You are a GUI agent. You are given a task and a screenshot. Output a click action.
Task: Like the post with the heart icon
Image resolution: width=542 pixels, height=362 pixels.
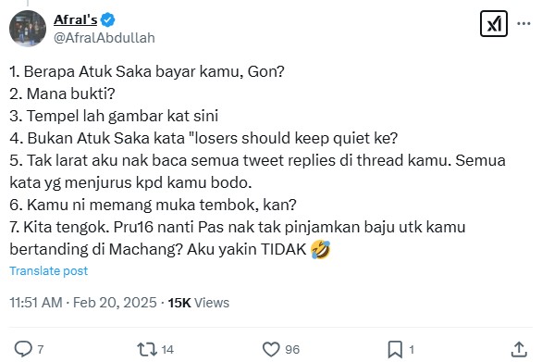(271, 349)
